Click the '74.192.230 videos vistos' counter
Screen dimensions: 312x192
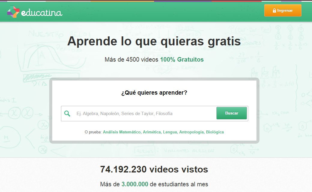(154, 169)
